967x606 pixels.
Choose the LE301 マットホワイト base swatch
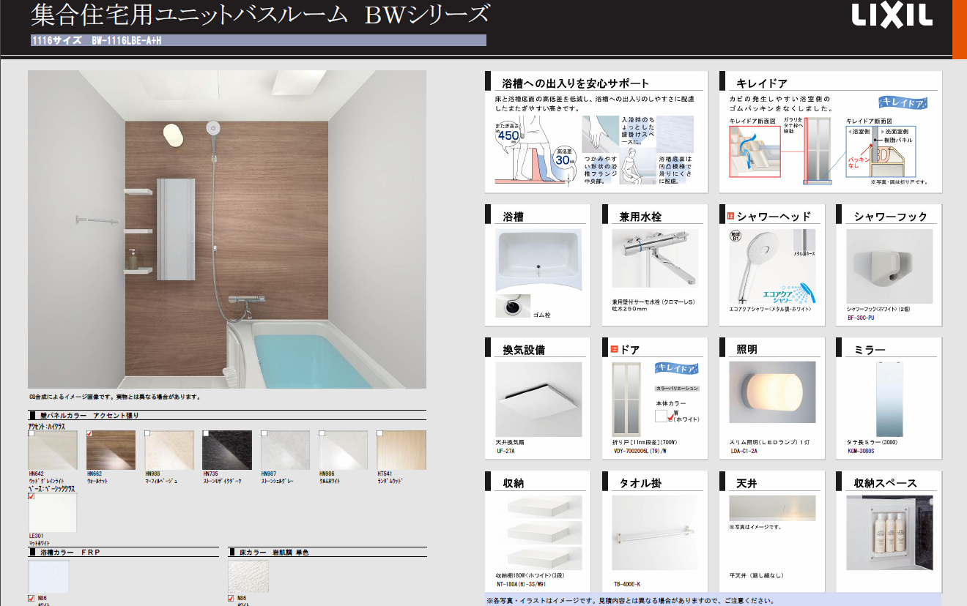pos(53,513)
